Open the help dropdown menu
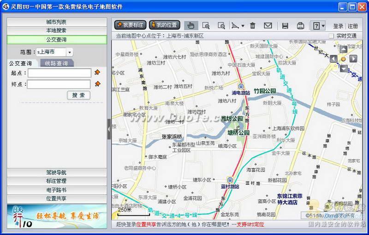369x235 pixels. pyautogui.click(x=318, y=26)
